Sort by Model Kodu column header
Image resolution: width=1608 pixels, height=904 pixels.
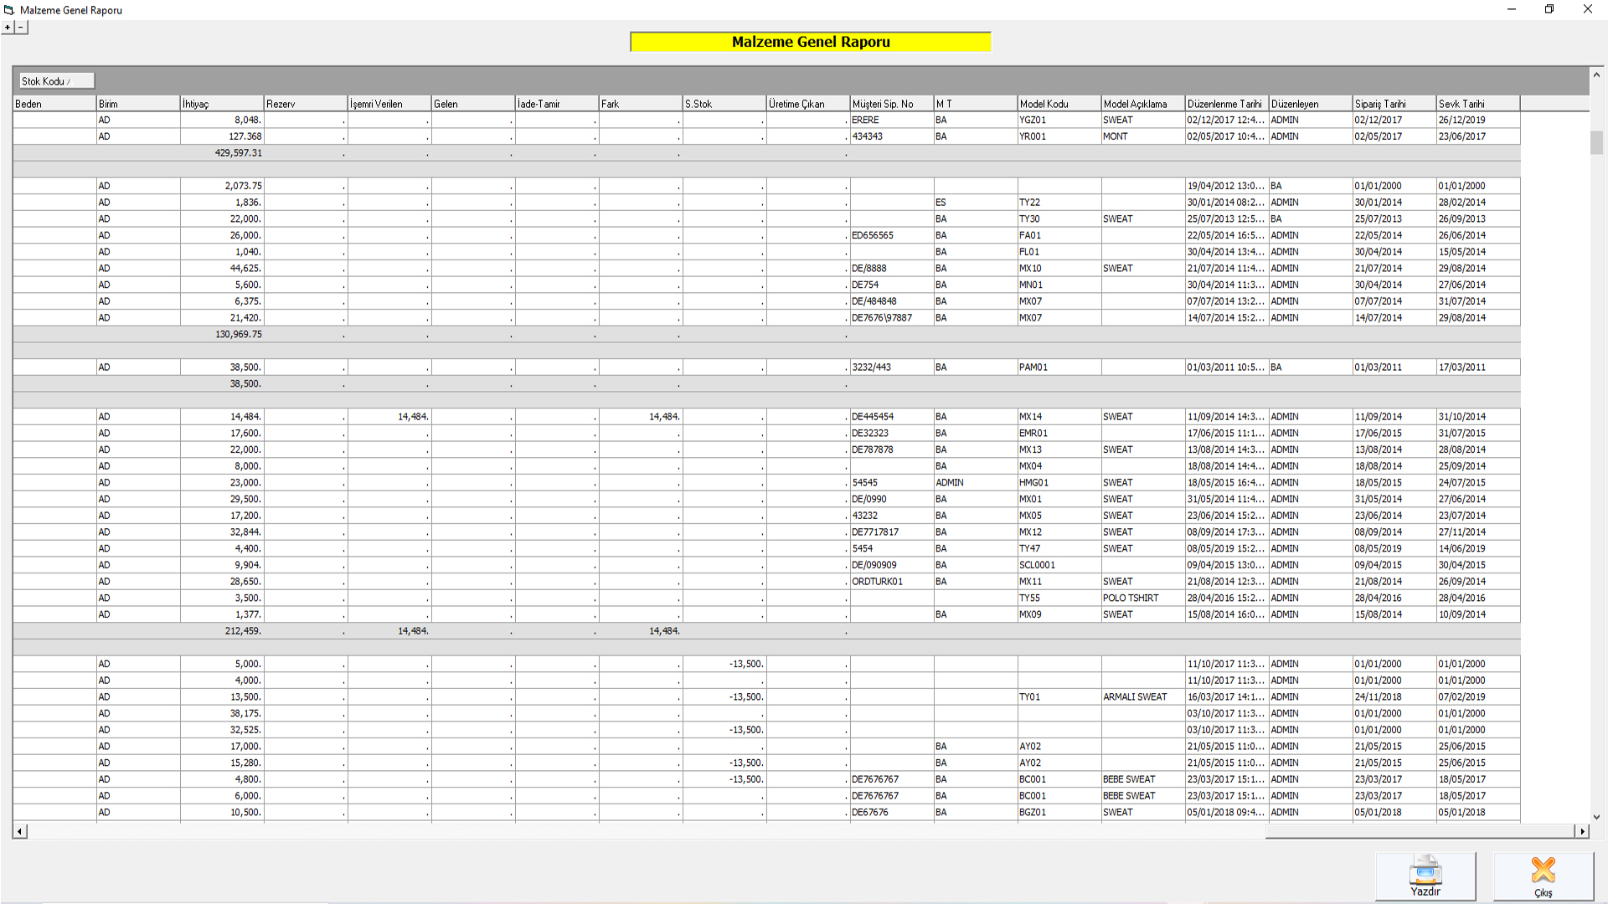[1059, 104]
